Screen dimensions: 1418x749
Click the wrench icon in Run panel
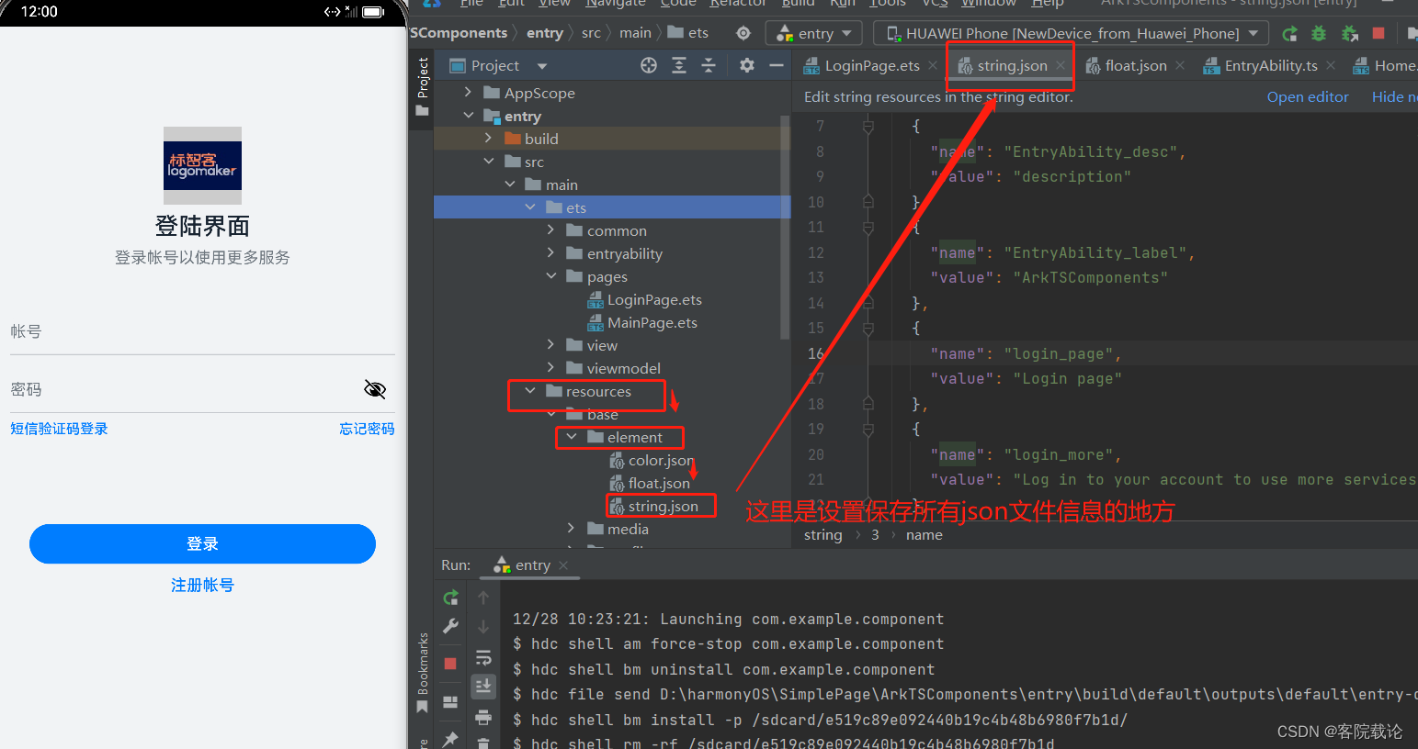450,627
